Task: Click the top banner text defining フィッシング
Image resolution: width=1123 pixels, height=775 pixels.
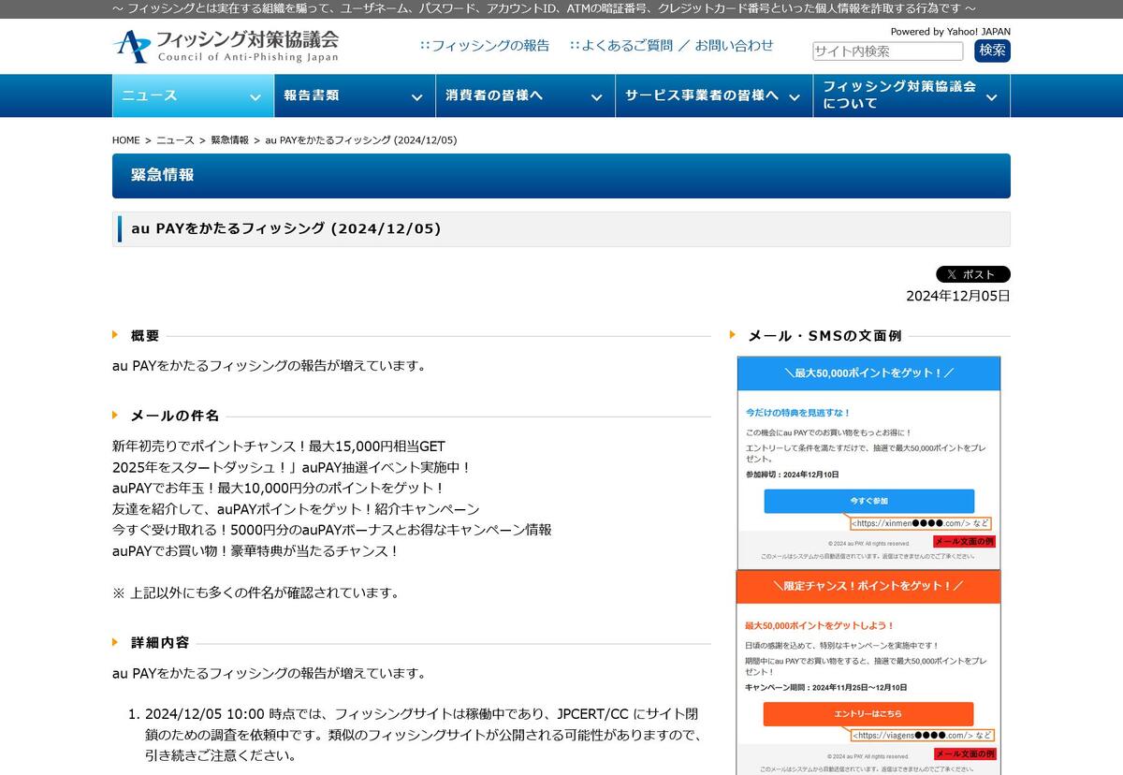Action: pyautogui.click(x=544, y=8)
